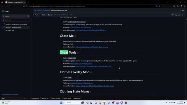
Task: Open the KeelPlugins more information link
Action: pos(91,30)
